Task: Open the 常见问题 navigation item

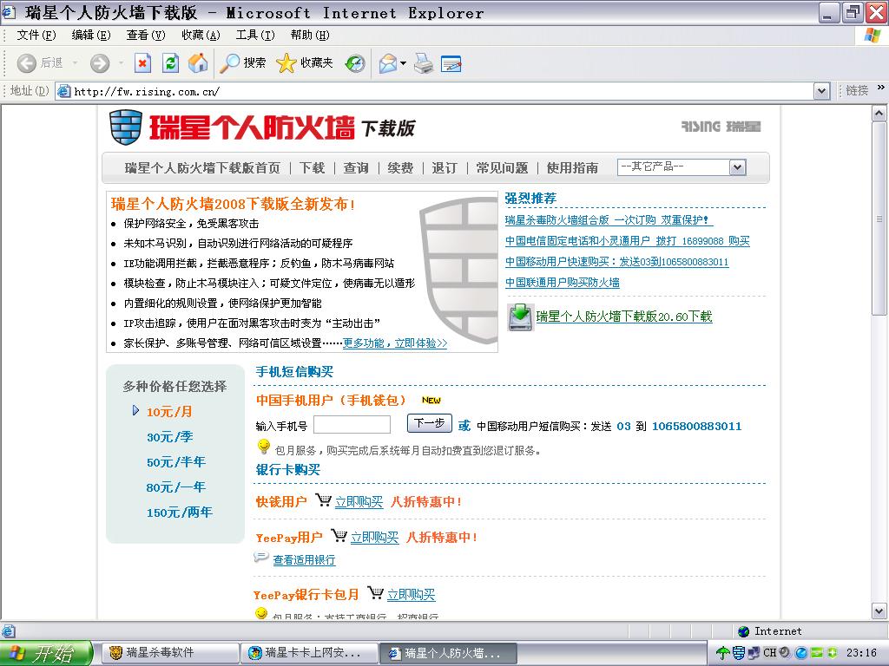Action: tap(502, 167)
